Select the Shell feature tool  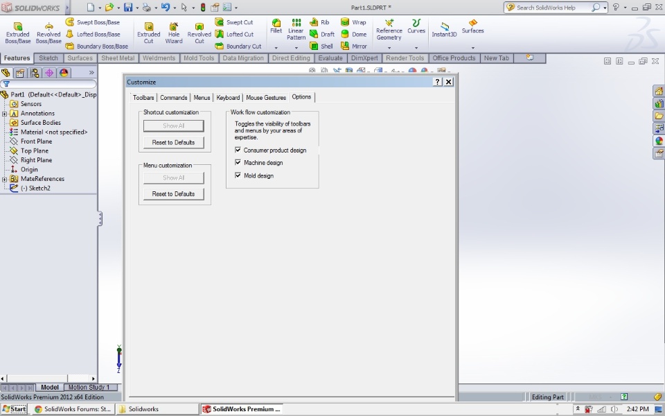(321, 46)
